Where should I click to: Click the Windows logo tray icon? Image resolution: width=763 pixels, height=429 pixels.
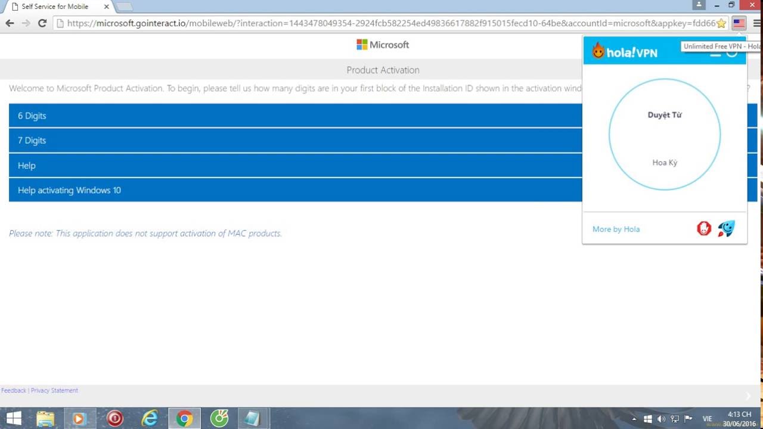648,419
